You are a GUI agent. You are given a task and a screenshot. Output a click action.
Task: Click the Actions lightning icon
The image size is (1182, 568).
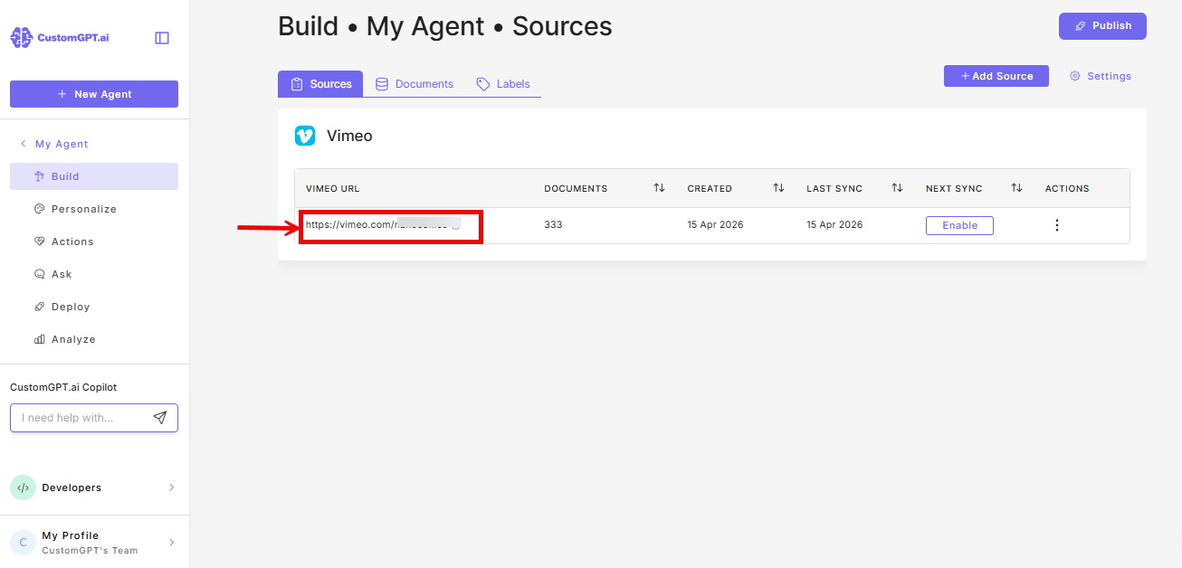coord(40,241)
